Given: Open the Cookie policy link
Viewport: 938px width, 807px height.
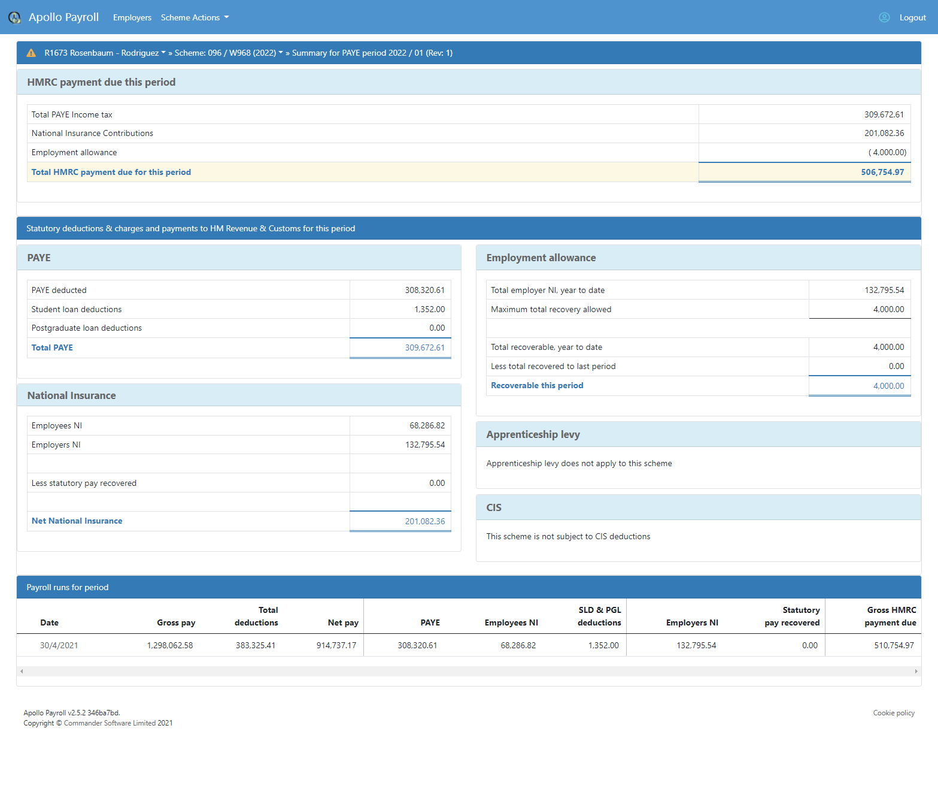Looking at the screenshot, I should (x=893, y=713).
